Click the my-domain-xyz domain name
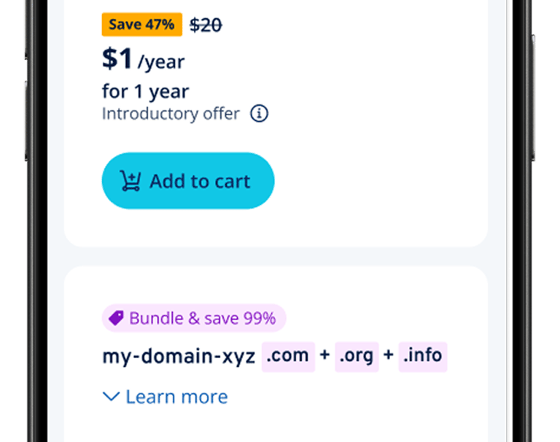The image size is (560, 442). [x=179, y=356]
